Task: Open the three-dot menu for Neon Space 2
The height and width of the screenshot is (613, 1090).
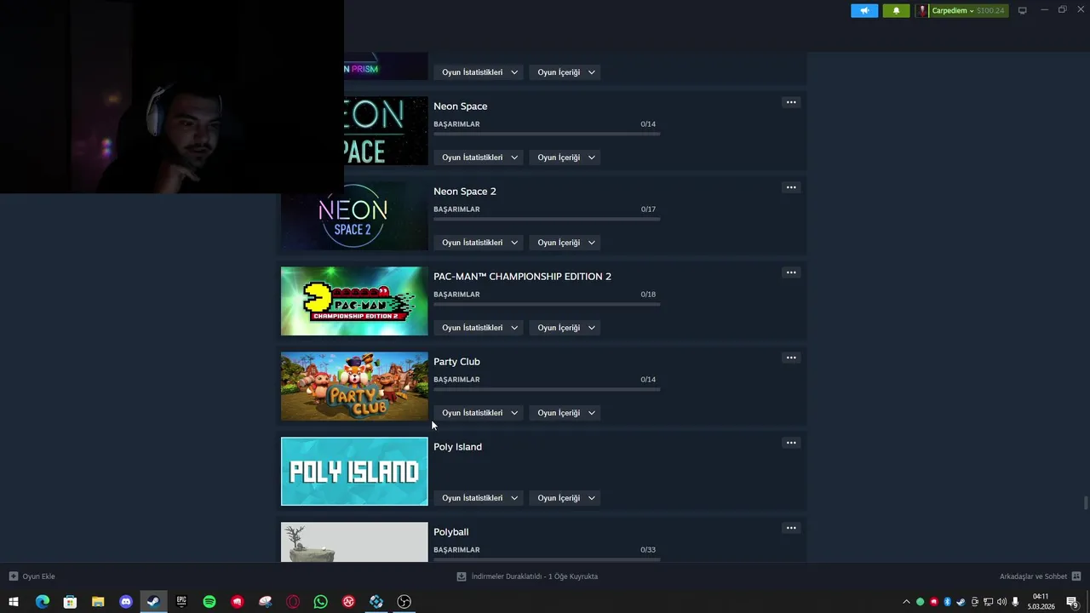Action: (x=791, y=187)
